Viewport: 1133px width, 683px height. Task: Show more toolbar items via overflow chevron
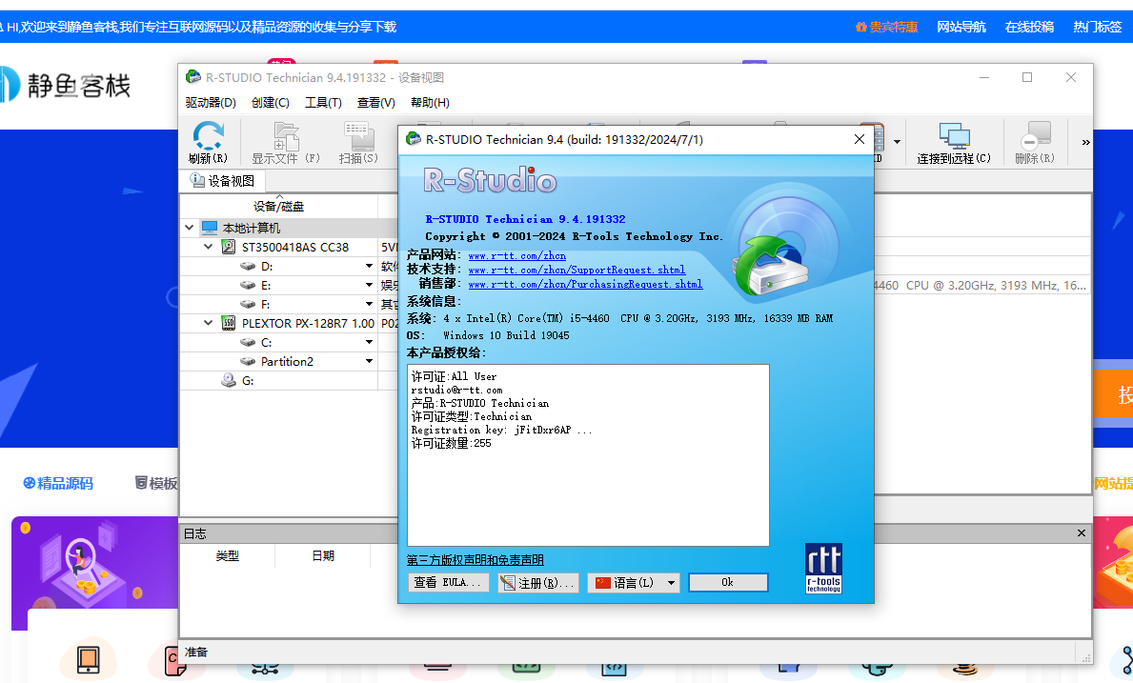(1085, 143)
